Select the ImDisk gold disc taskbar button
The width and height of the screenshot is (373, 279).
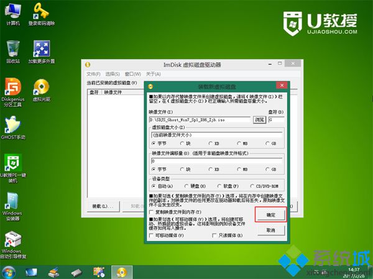122,272
